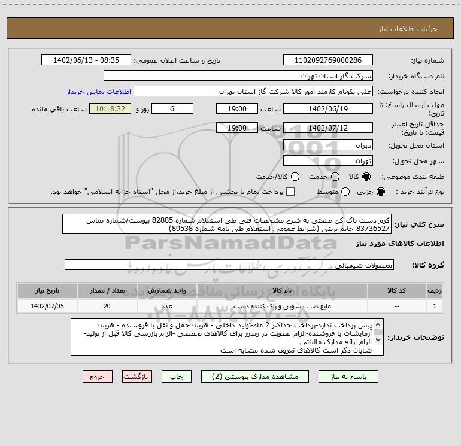Viewport: 461px width, 446px height.
Task: Click the announcement date field 1402/06/13 - 08:35
Action: [86, 60]
